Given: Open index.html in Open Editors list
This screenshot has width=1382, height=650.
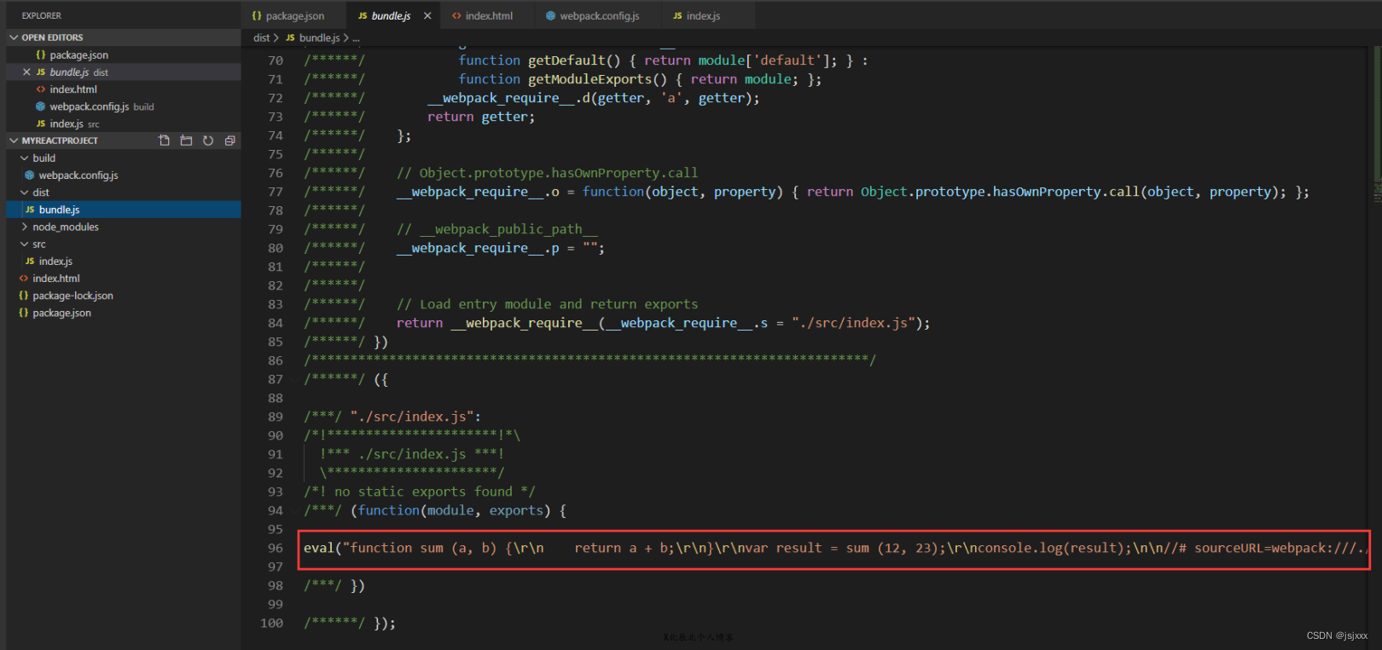Looking at the screenshot, I should tap(124, 89).
